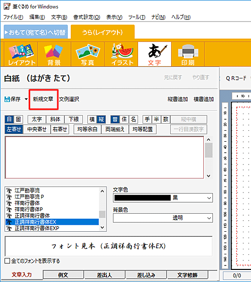Open ヘルプ menu
This screenshot has width=251, height=282.
[181, 17]
